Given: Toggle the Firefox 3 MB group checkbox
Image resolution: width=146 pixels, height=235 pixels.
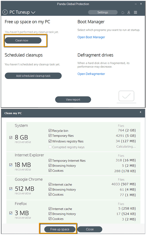Looking at the screenshot, I should point(11,213).
